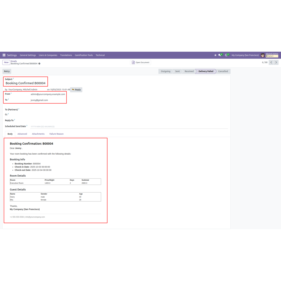Click the Mitchell Admin avatar
This screenshot has height=281, width=281.
click(x=263, y=55)
